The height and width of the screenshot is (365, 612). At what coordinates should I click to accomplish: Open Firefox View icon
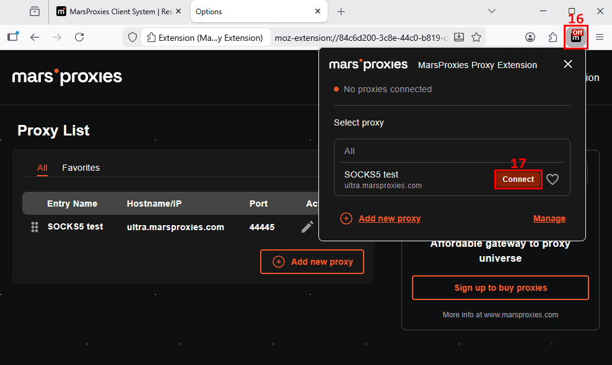(35, 12)
